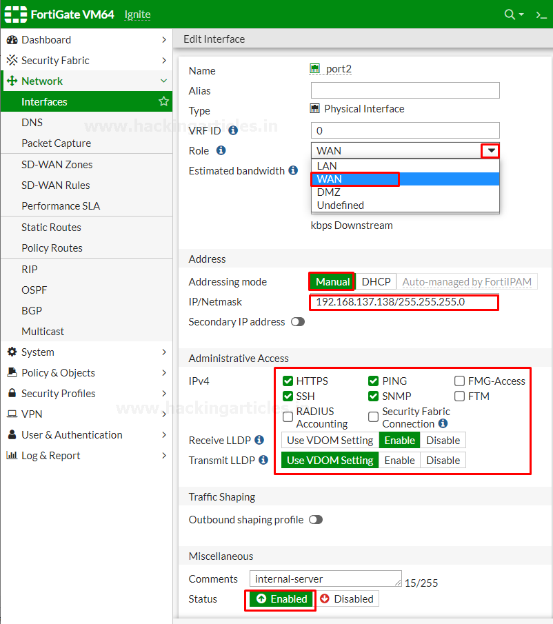553x624 pixels.
Task: Select WAN from the Role list
Action: [x=405, y=179]
